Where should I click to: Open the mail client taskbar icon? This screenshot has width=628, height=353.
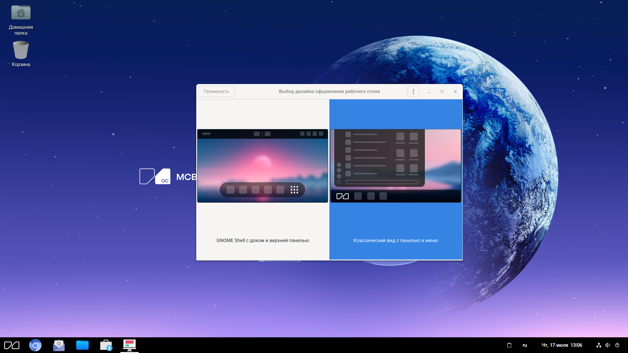(x=59, y=345)
